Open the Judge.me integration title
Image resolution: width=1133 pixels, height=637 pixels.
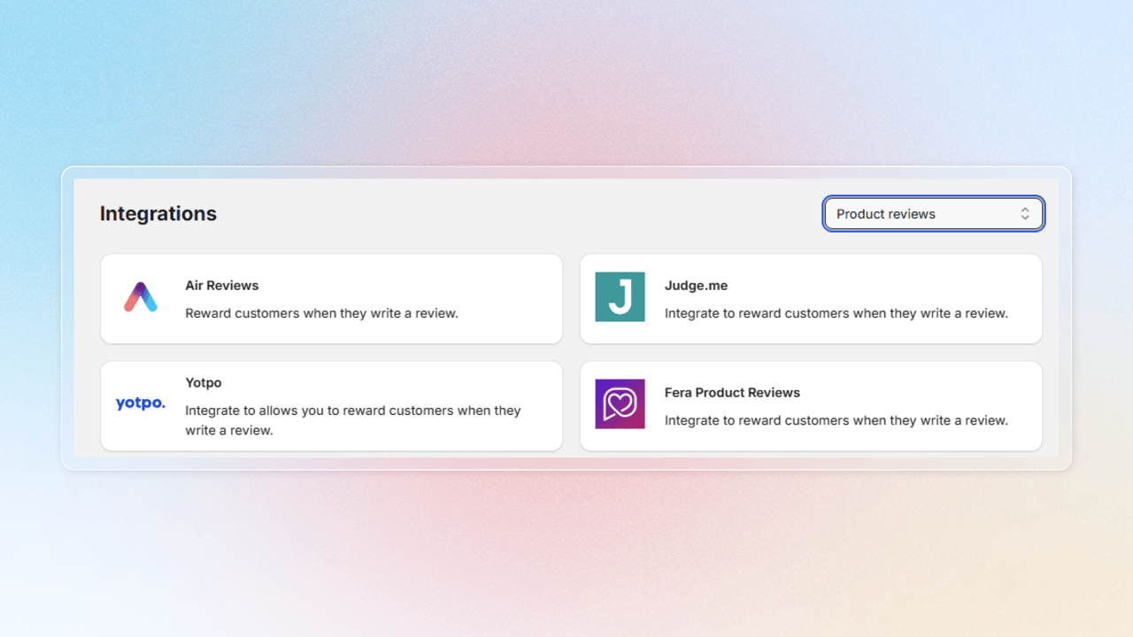696,286
